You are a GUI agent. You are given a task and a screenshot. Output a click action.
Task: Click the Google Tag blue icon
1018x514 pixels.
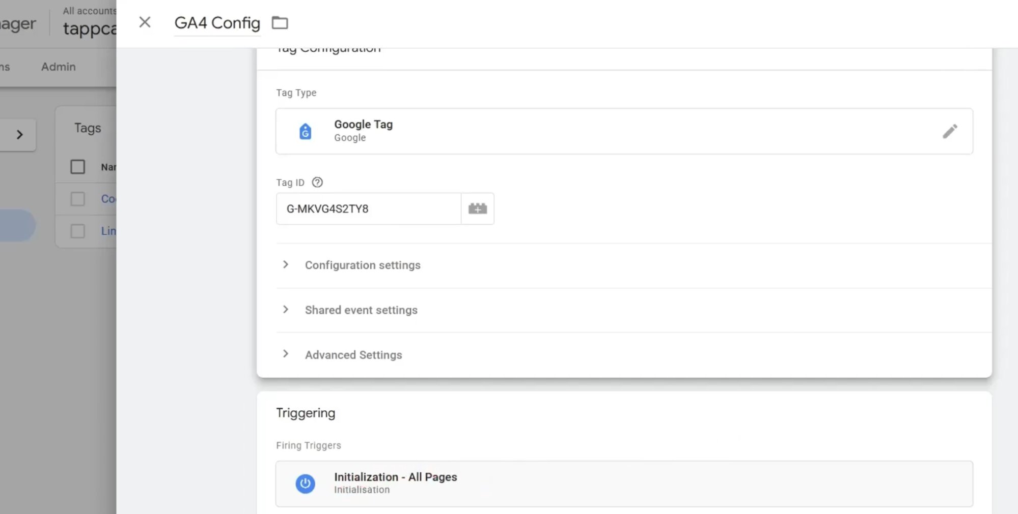pos(305,131)
